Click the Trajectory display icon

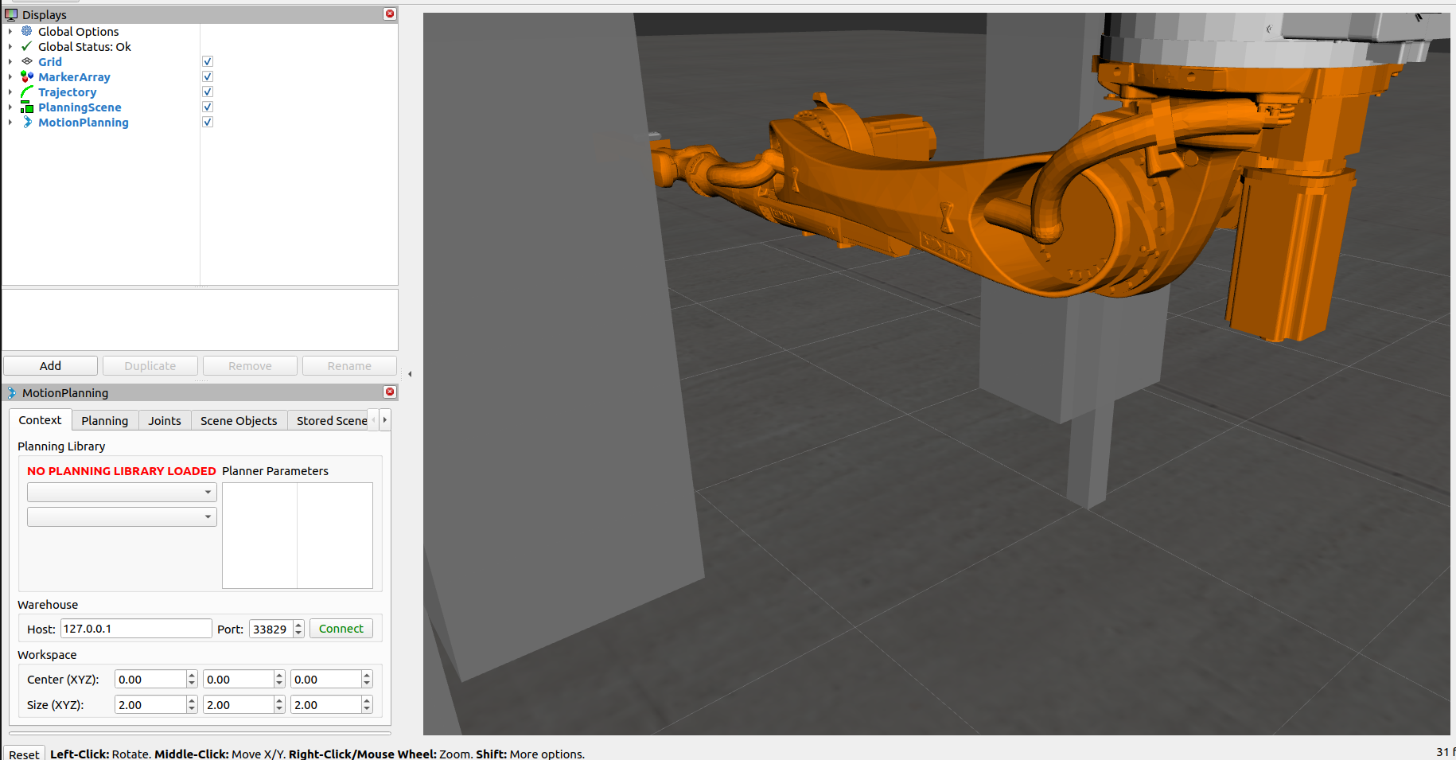point(26,92)
